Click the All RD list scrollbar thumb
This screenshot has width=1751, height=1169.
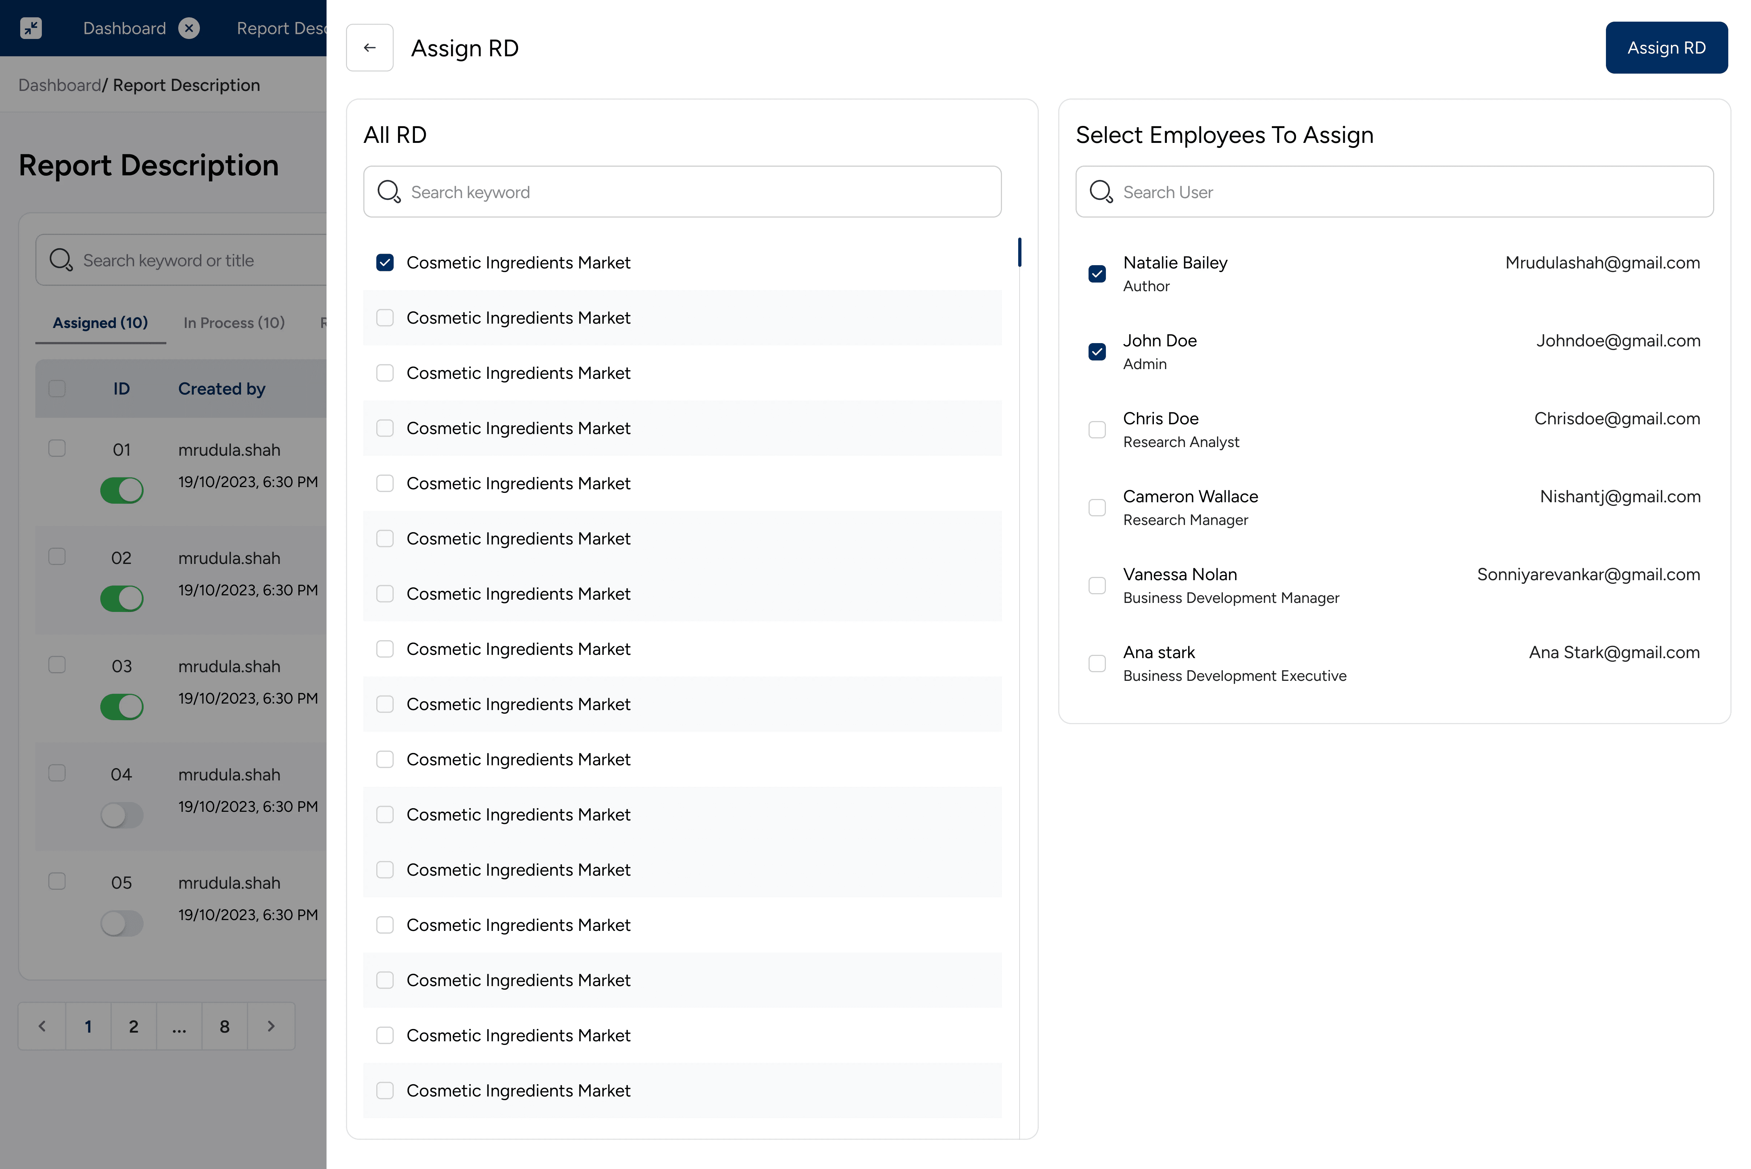tap(1019, 252)
